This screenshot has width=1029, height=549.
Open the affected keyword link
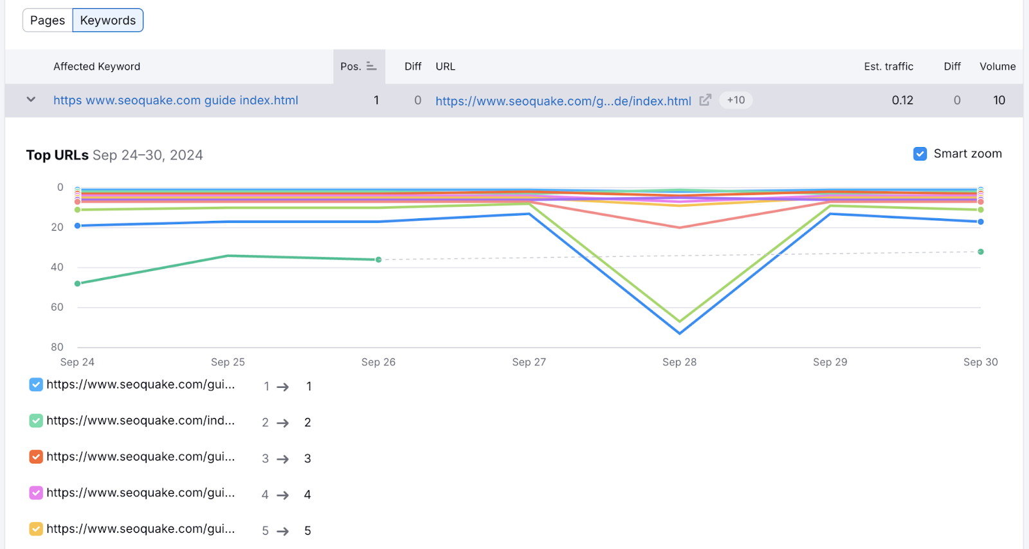(176, 100)
